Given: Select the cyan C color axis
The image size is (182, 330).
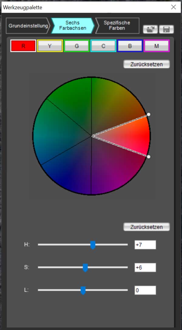Looking at the screenshot, I should point(103,46).
